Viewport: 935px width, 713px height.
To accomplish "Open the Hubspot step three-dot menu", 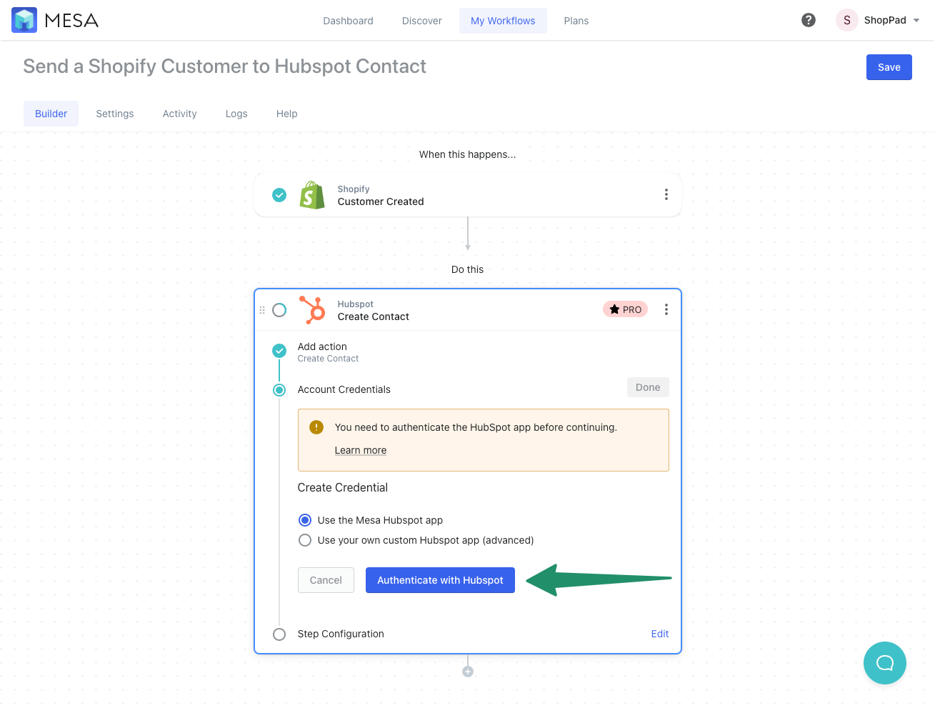I will click(x=666, y=309).
